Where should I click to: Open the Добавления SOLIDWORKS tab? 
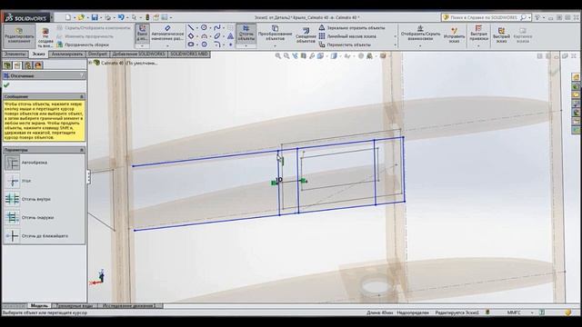pos(139,54)
